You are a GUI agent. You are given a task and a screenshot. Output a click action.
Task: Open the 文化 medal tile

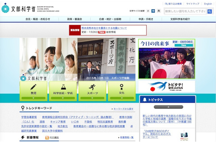point(122,91)
